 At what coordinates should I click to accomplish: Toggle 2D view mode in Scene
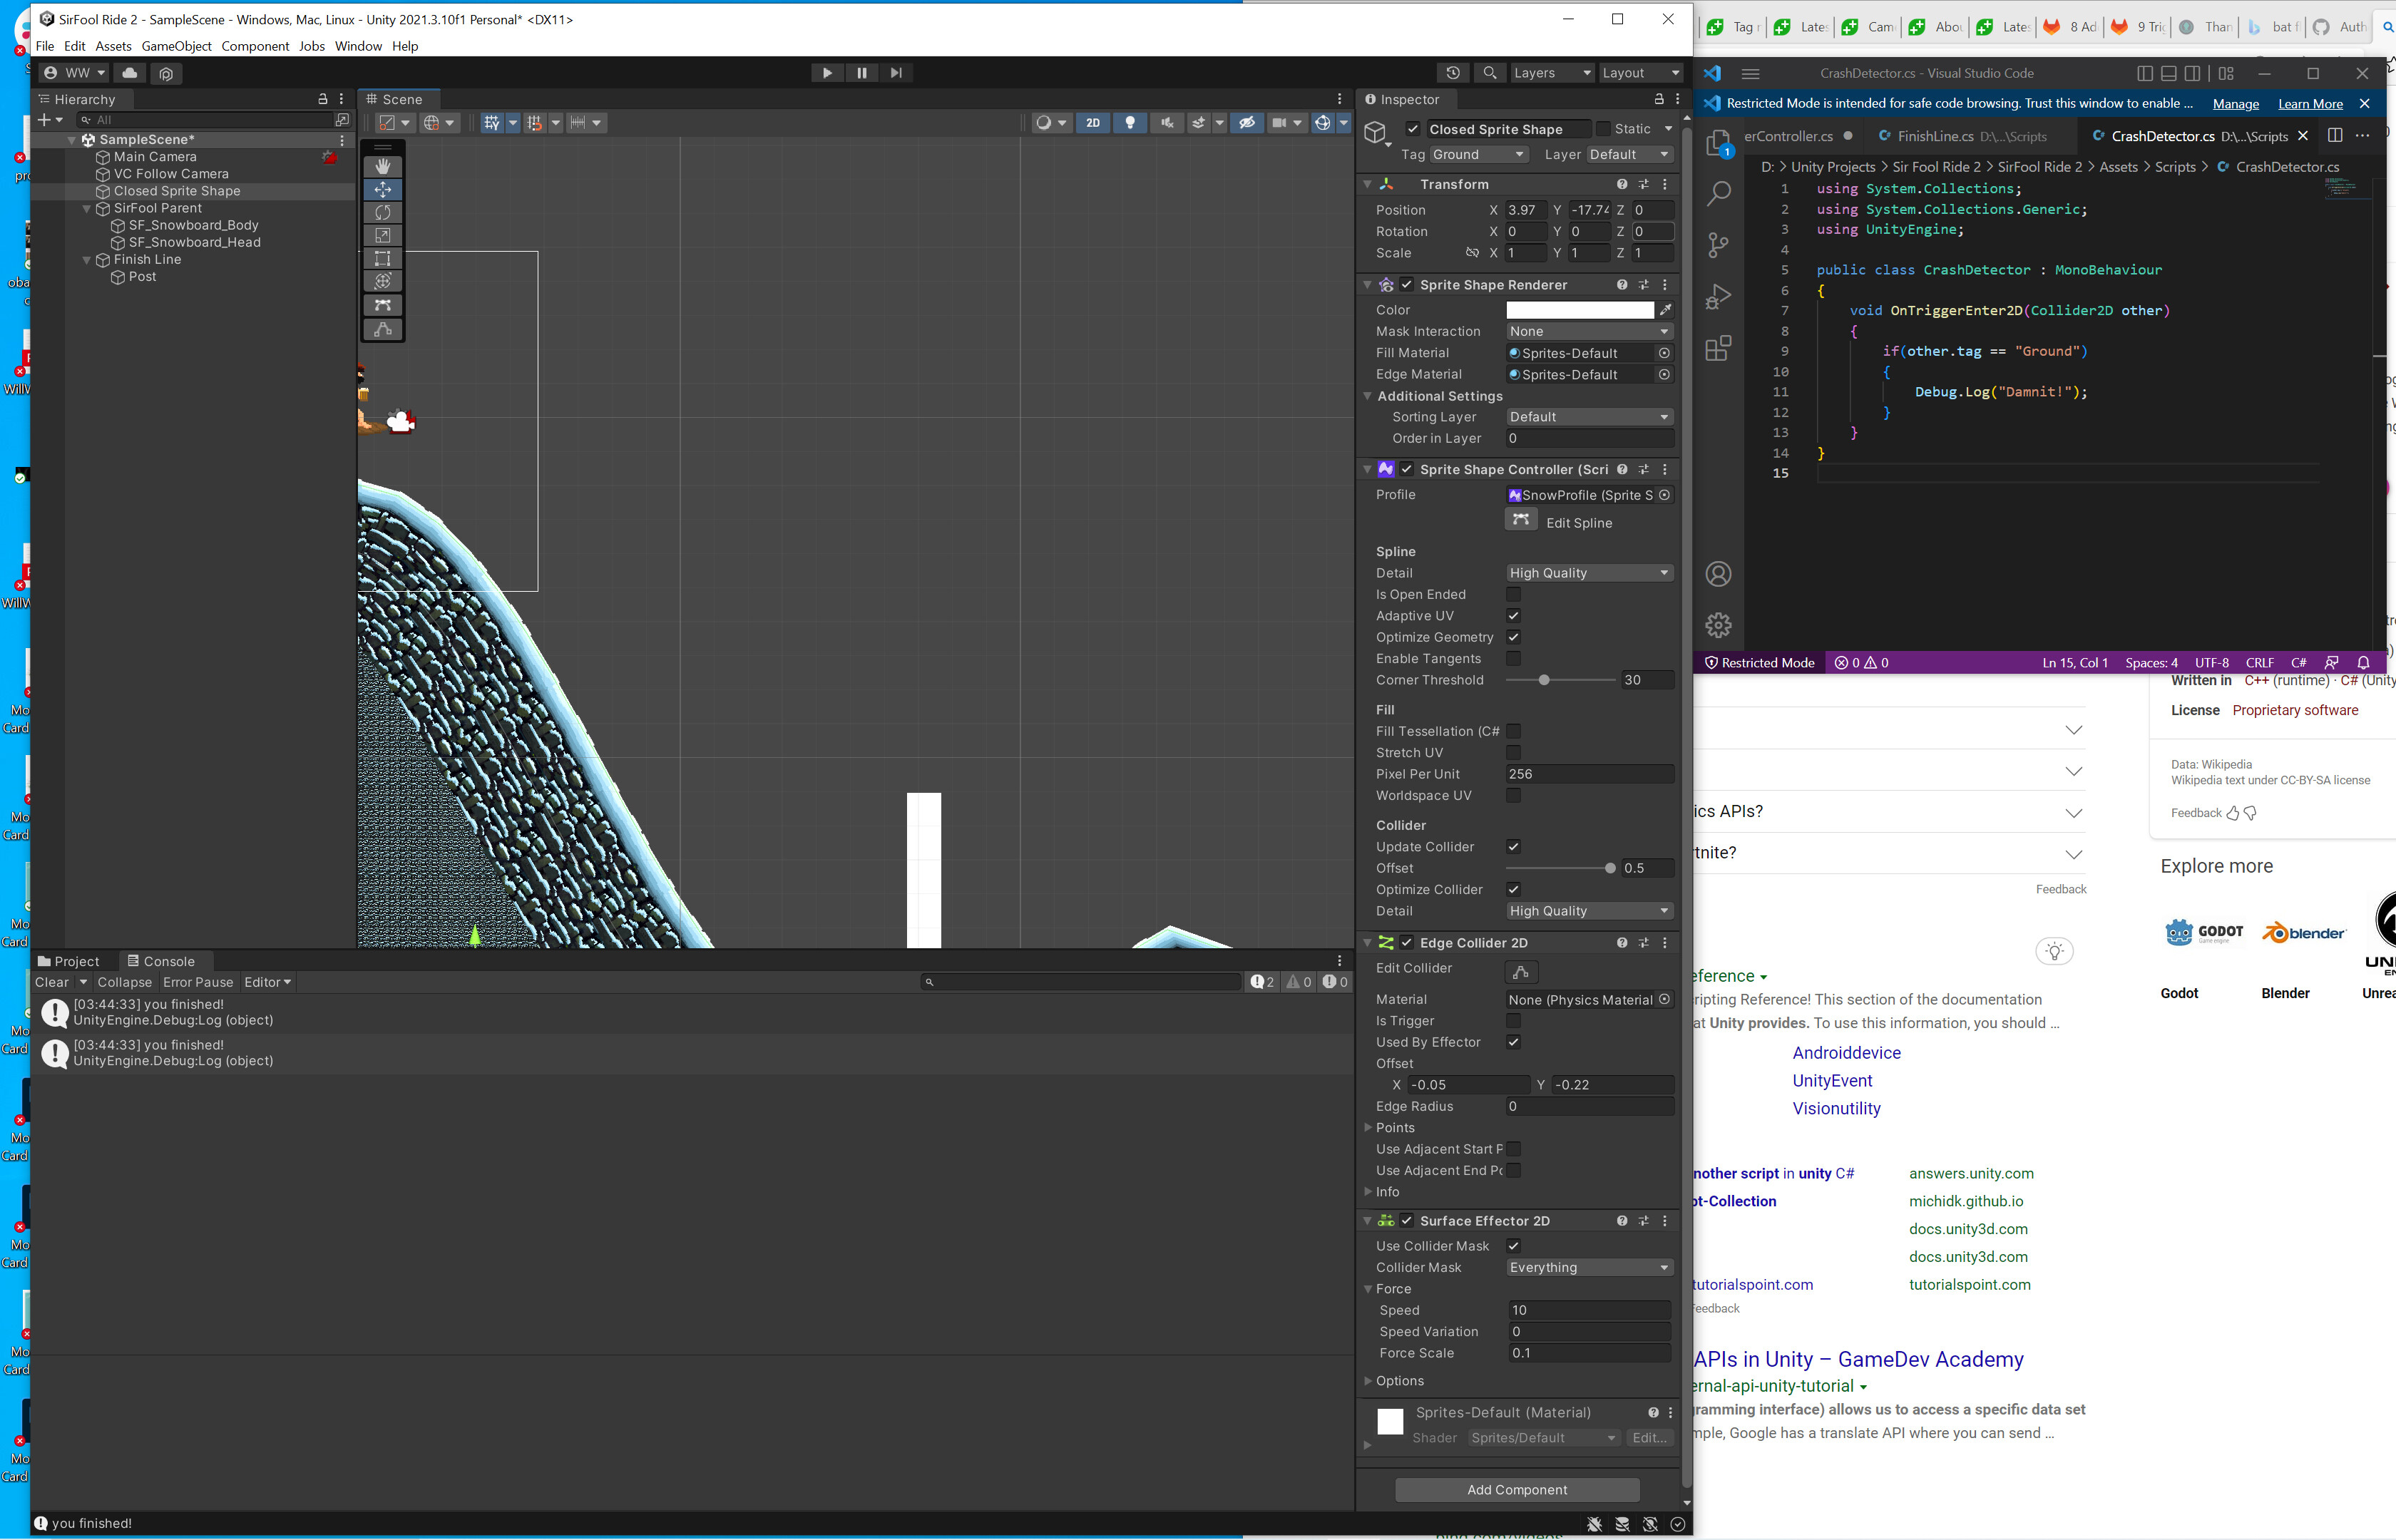pyautogui.click(x=1093, y=122)
